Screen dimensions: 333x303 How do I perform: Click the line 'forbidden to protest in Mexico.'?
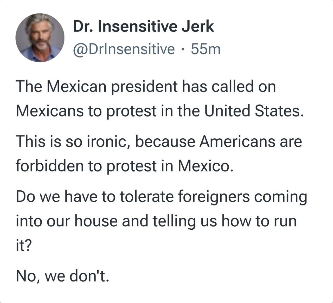pos(123,166)
